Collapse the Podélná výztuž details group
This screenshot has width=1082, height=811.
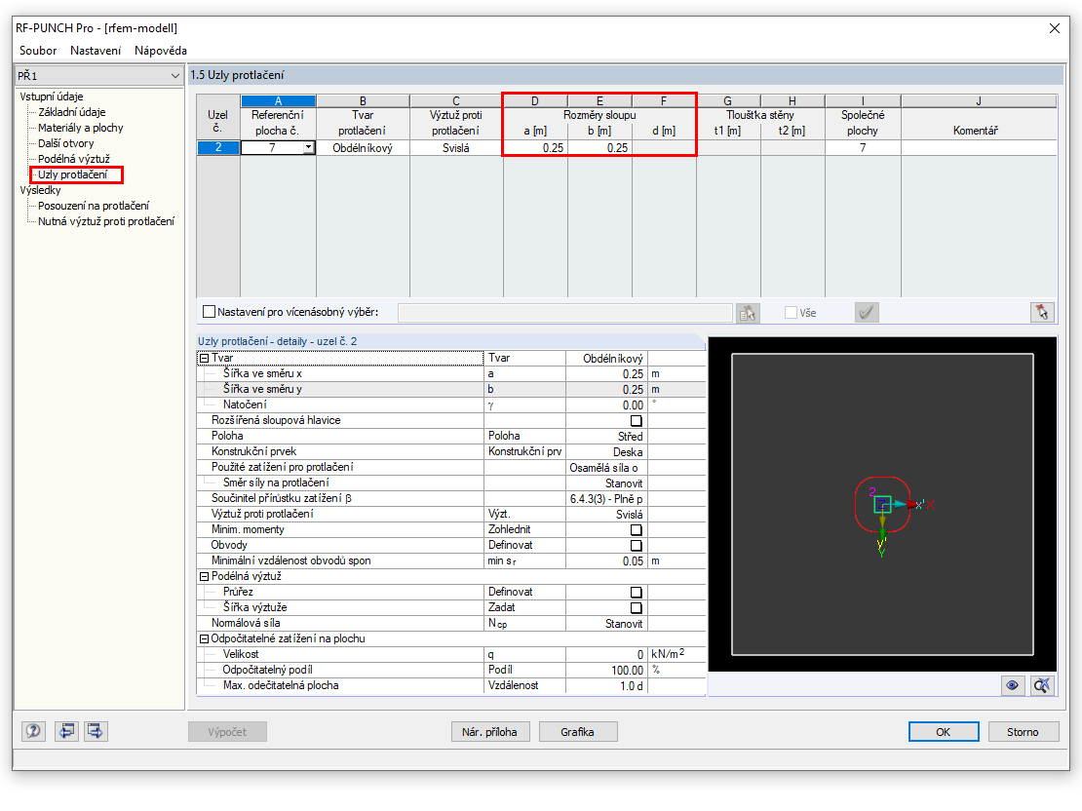[205, 576]
